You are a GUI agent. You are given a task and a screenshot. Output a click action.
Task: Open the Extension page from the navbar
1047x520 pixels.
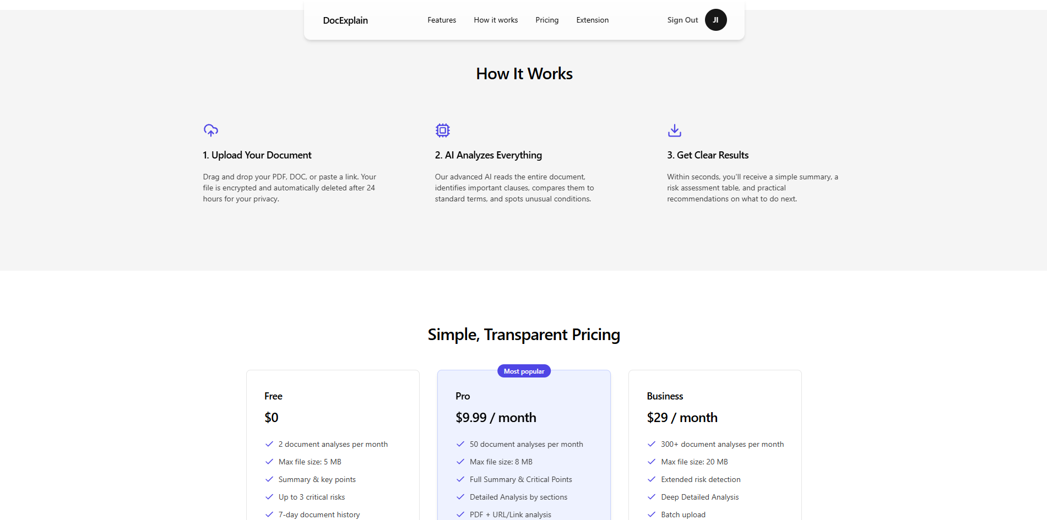coord(592,20)
